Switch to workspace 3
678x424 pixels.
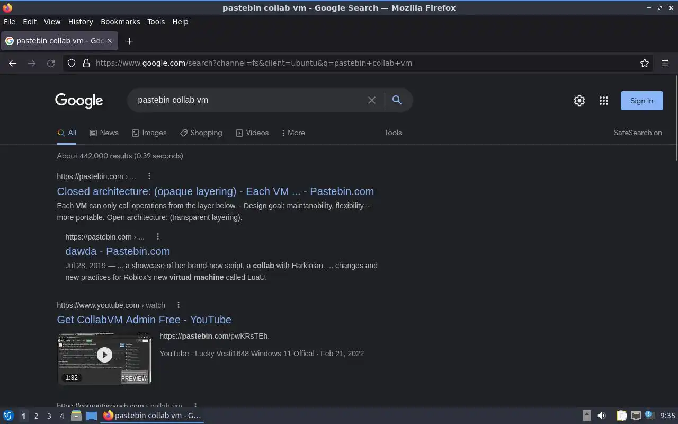pos(49,416)
